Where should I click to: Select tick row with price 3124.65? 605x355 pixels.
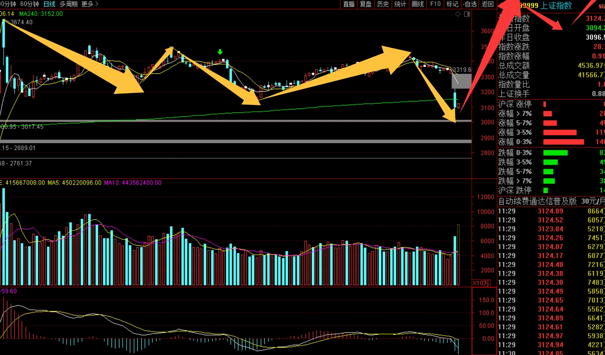(551, 300)
